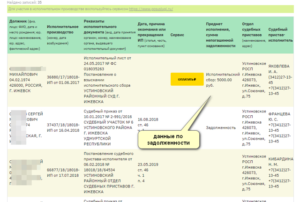The width and height of the screenshot is (300, 202).
Task: Click the Предмет исполнения column header
Action: [221, 33]
